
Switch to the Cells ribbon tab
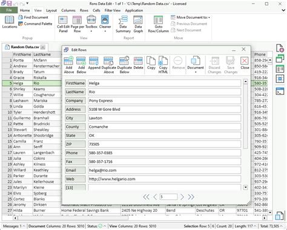[96, 10]
